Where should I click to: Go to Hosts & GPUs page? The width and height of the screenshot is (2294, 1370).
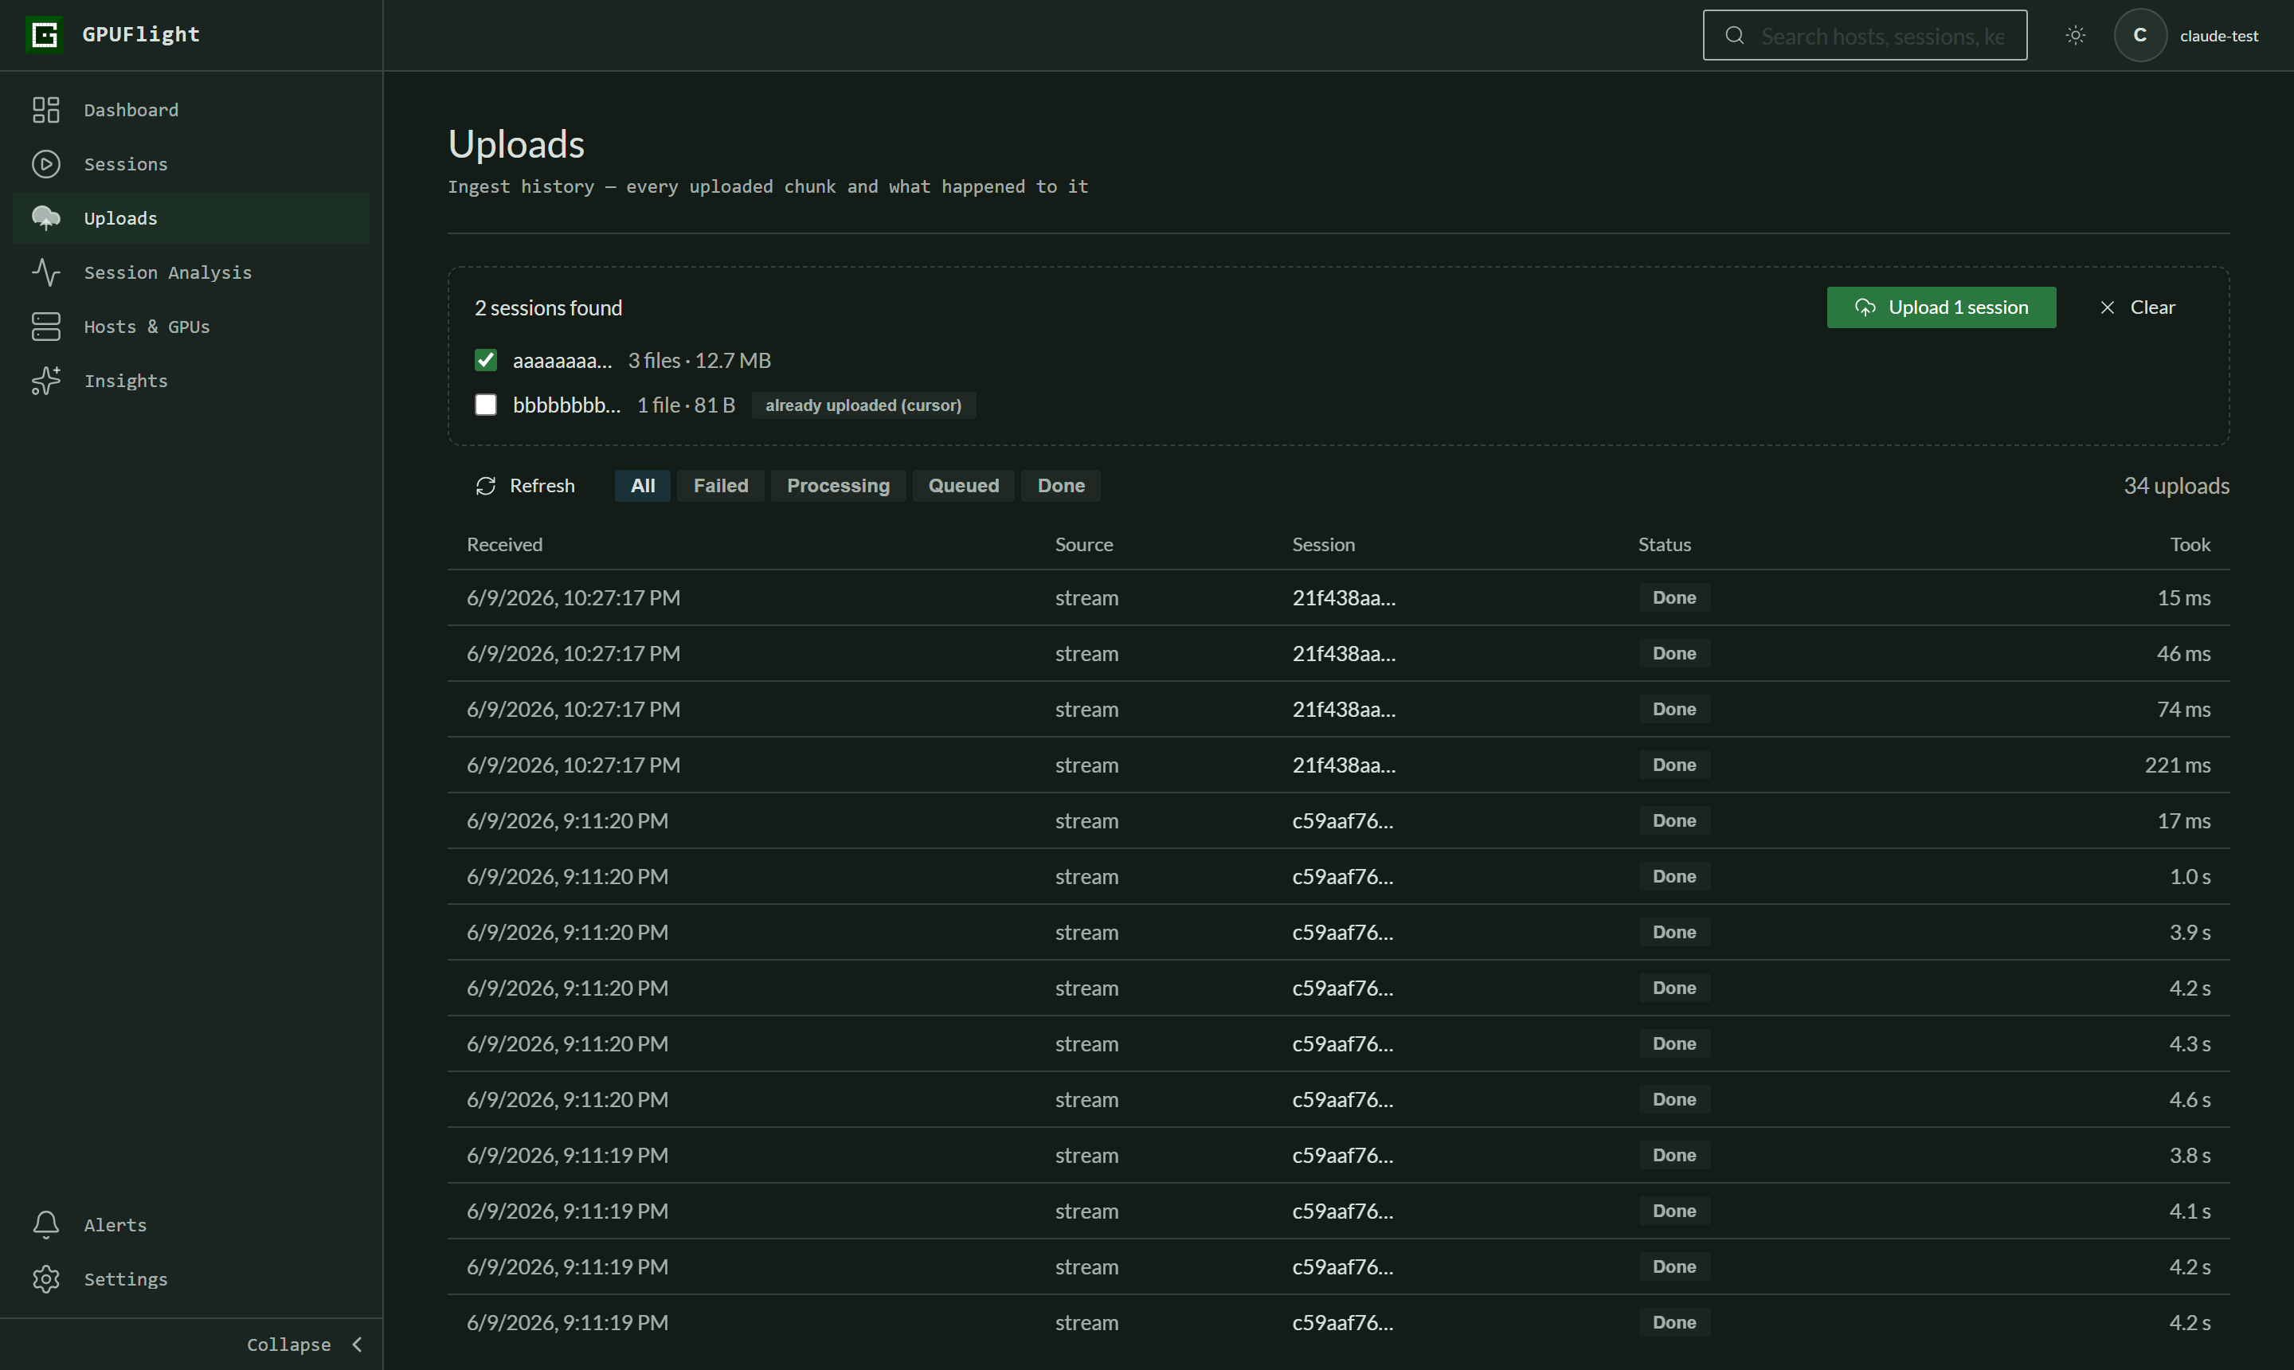[191, 327]
